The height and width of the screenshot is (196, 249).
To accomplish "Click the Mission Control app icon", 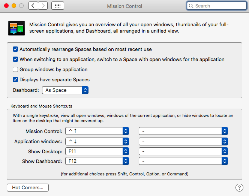I will pyautogui.click(x=16, y=28).
